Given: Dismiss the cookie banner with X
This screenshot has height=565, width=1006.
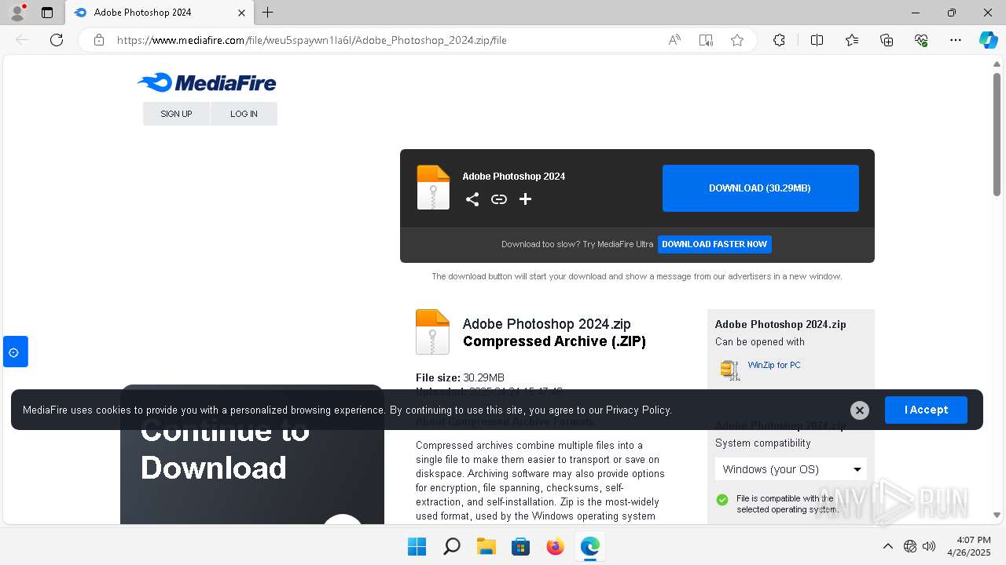Looking at the screenshot, I should click(x=860, y=410).
